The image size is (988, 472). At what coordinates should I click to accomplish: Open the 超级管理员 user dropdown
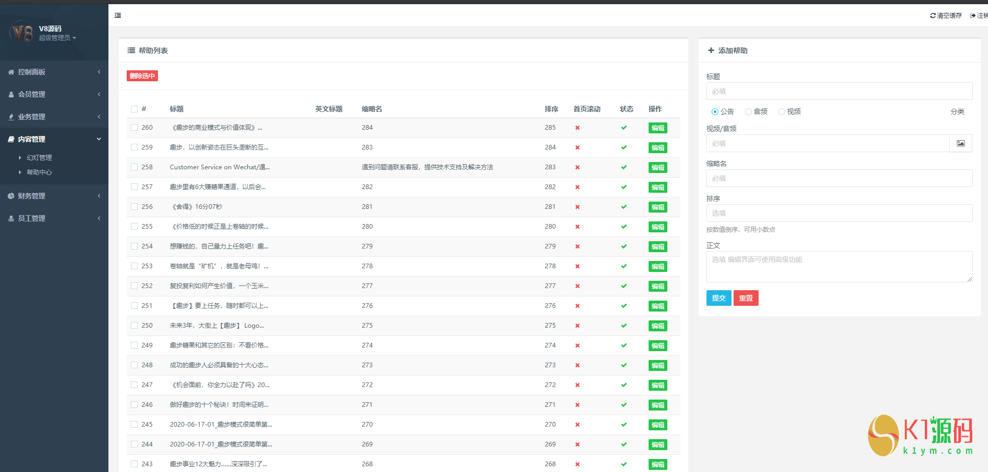pyautogui.click(x=57, y=38)
